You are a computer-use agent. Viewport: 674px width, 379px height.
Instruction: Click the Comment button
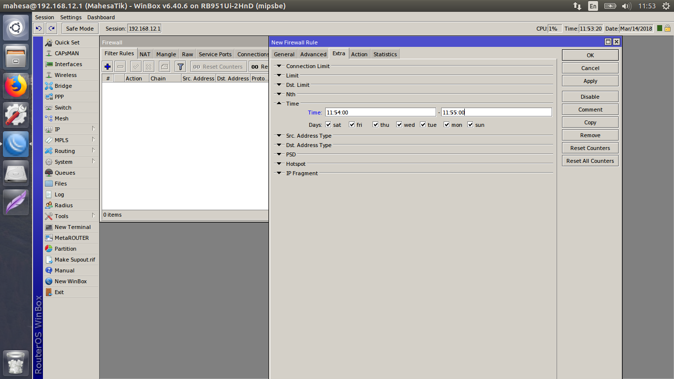pyautogui.click(x=590, y=110)
